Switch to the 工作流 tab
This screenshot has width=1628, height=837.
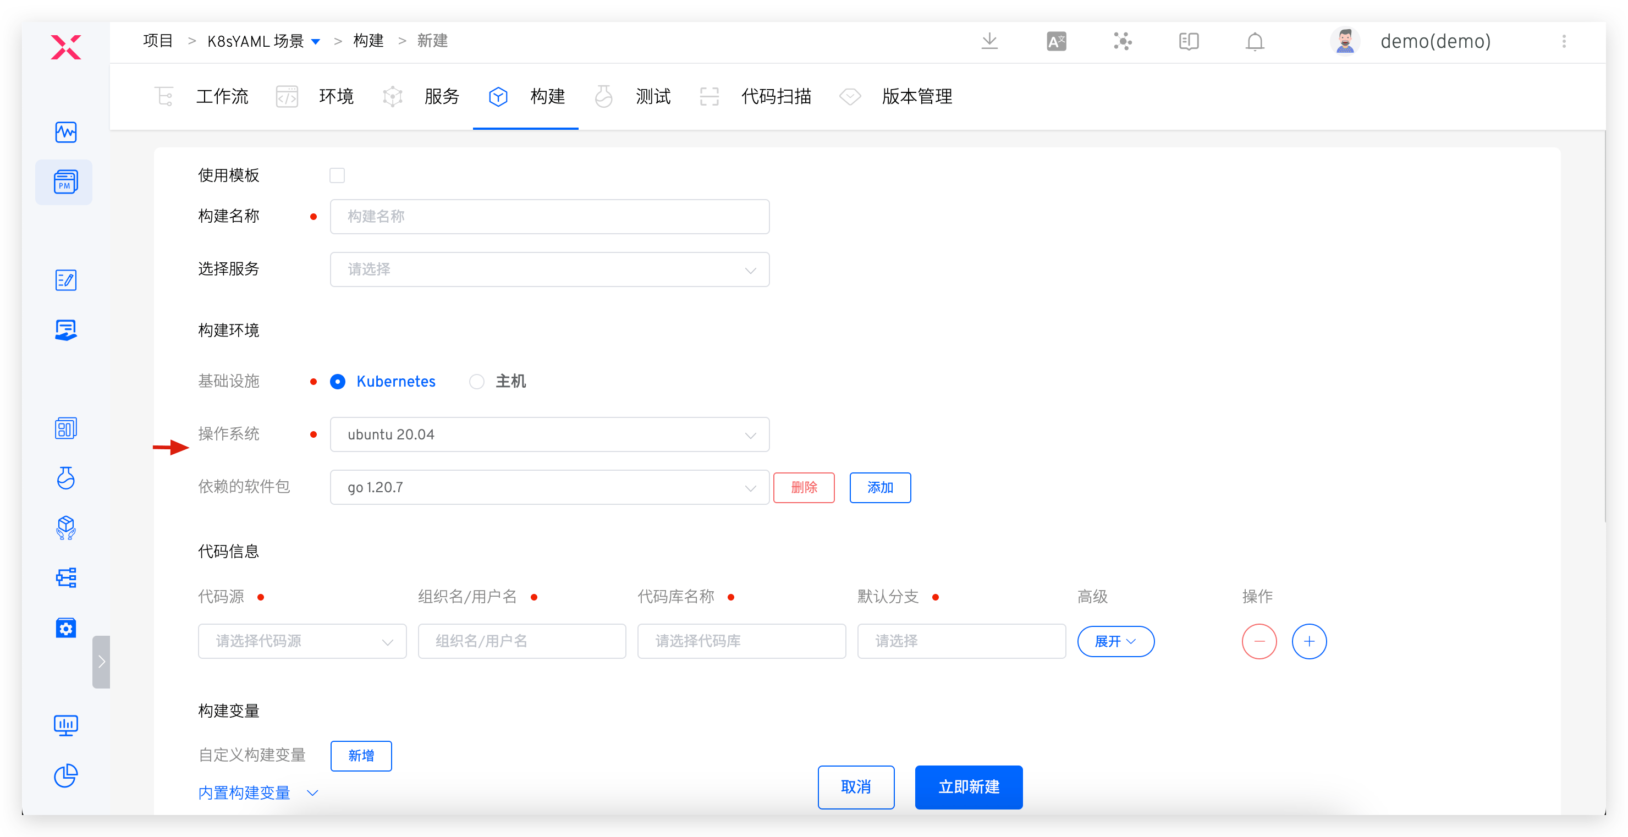[x=221, y=97]
